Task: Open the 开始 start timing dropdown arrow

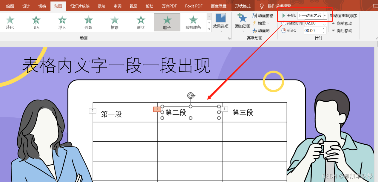Action: tap(325, 16)
